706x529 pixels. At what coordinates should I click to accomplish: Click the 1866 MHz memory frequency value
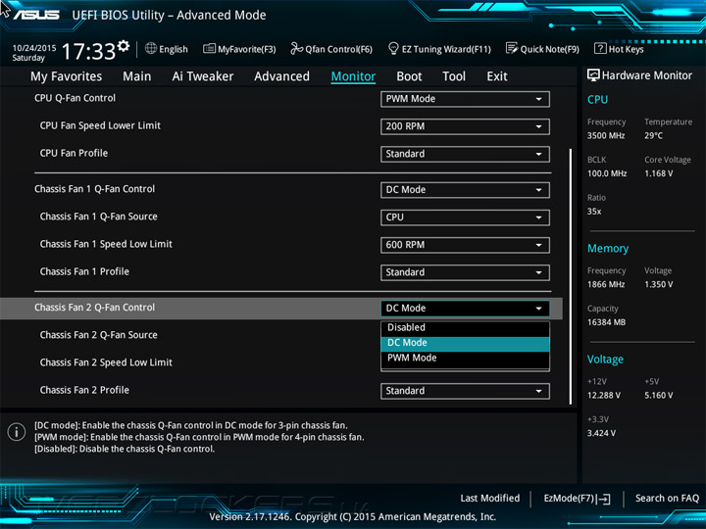click(x=606, y=285)
